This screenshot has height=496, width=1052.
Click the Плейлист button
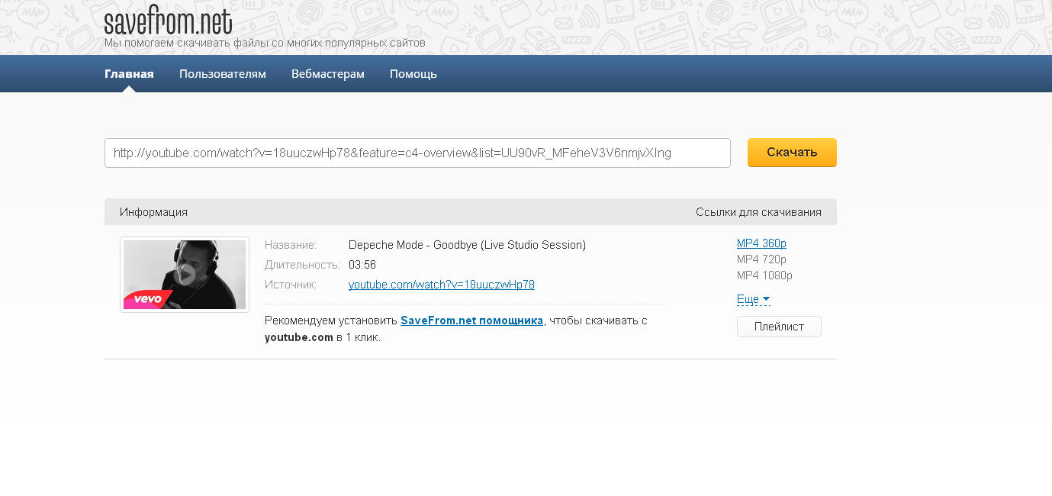pos(778,327)
